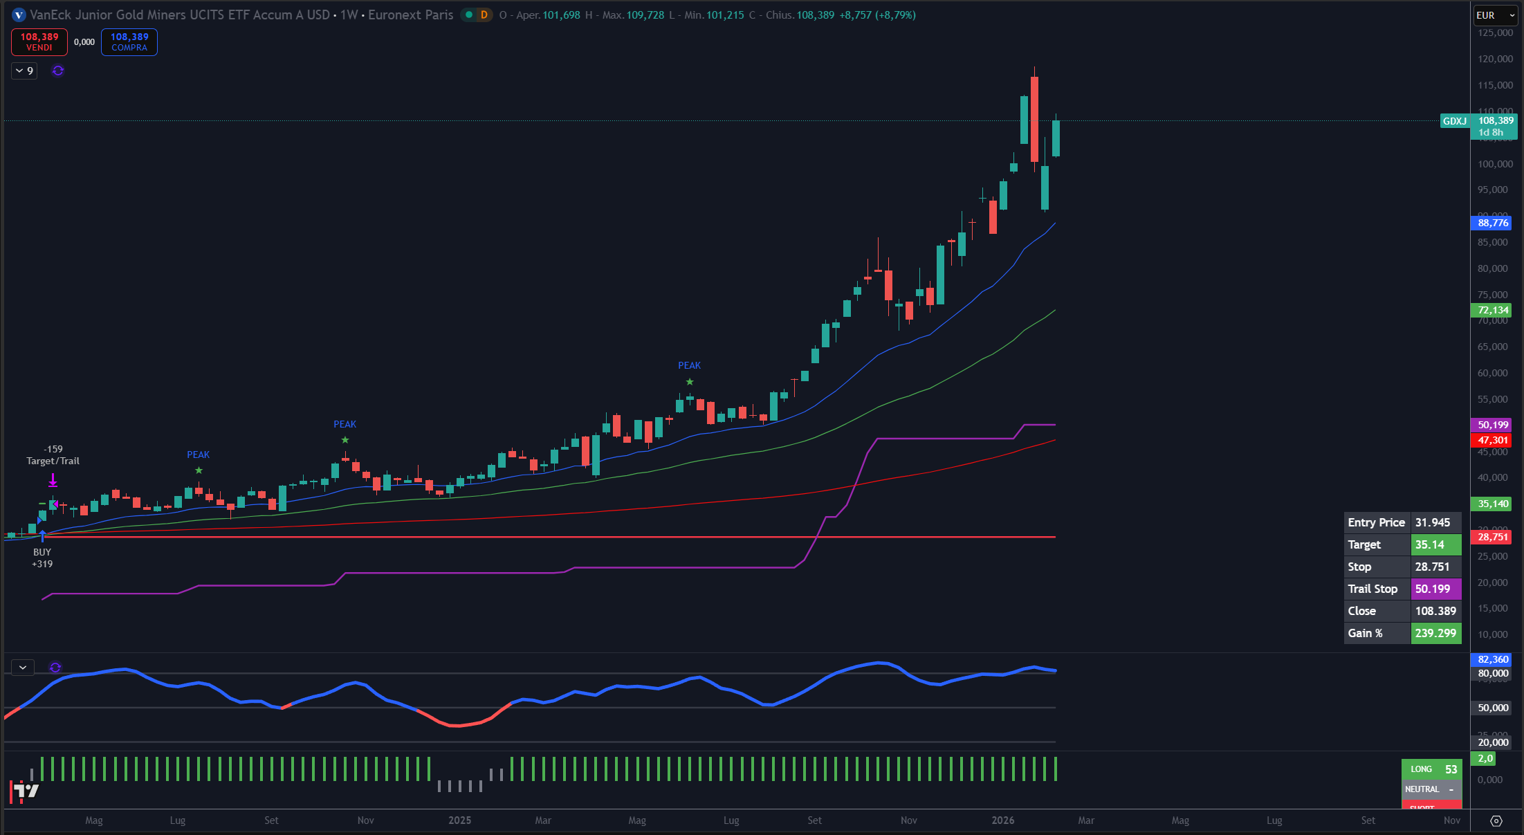This screenshot has width=1524, height=835.
Task: Expand the oscillator pane legend chevron
Action: pos(23,668)
